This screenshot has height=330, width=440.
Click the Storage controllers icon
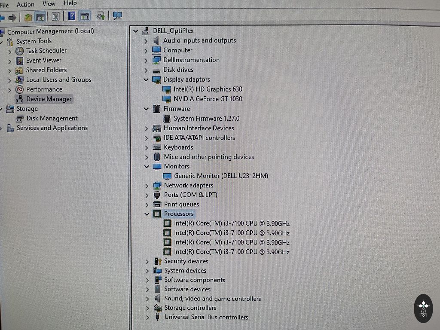click(158, 308)
